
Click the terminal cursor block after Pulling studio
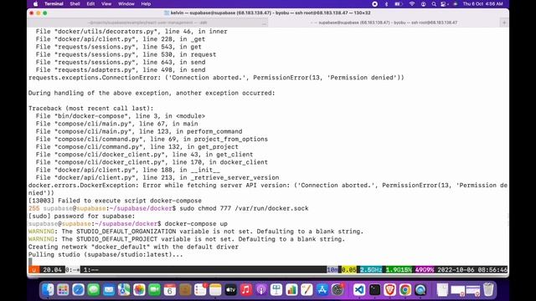[x=30, y=262]
